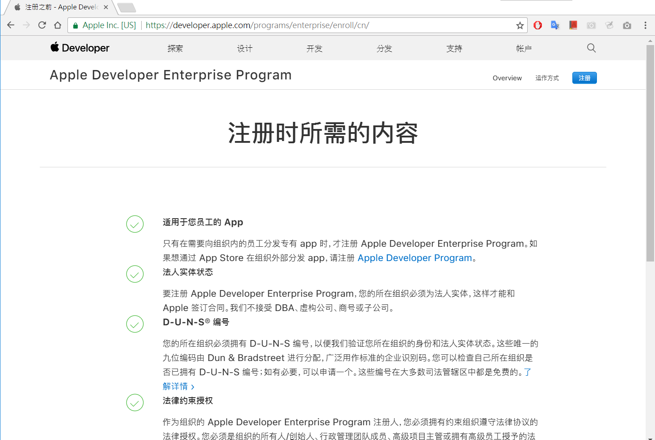Viewport: 655px width, 440px height.
Task: Click the green checkmark next to 法人实体状态
Action: click(x=135, y=274)
